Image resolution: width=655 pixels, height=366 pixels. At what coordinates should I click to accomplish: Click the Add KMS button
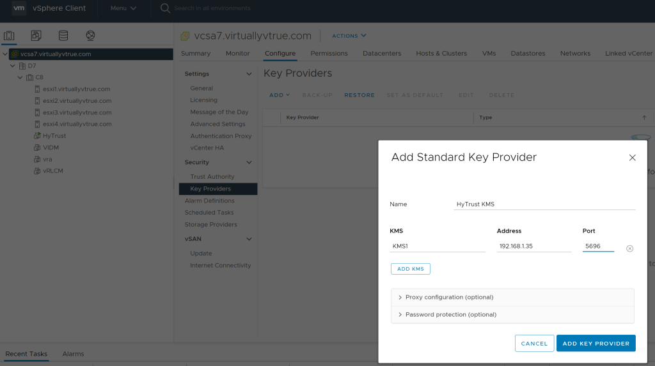pos(410,269)
